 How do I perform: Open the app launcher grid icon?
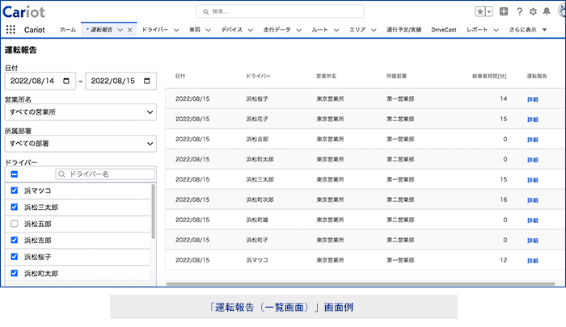(11, 29)
